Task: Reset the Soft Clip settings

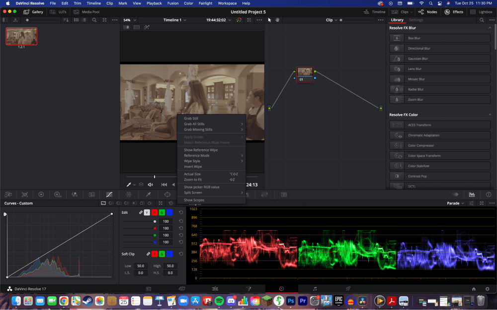Action: click(x=181, y=254)
